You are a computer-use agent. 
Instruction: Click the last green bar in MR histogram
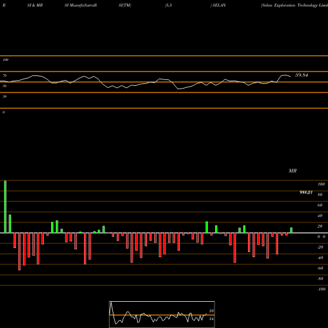(291, 230)
